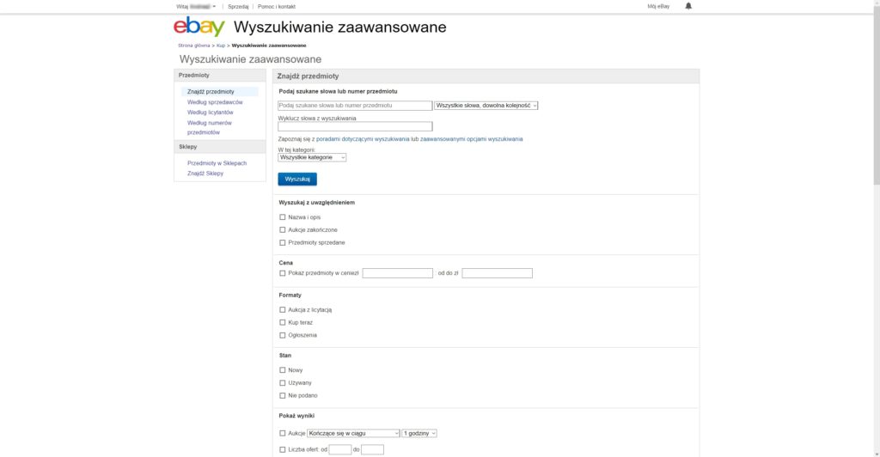Click the search keywords input field
The height and width of the screenshot is (457, 880).
coord(355,106)
